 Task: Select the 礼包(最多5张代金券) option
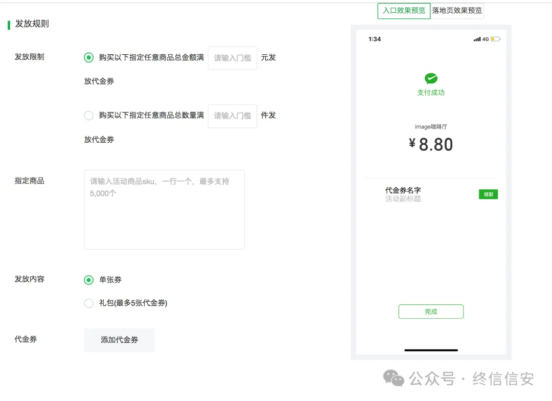click(88, 303)
